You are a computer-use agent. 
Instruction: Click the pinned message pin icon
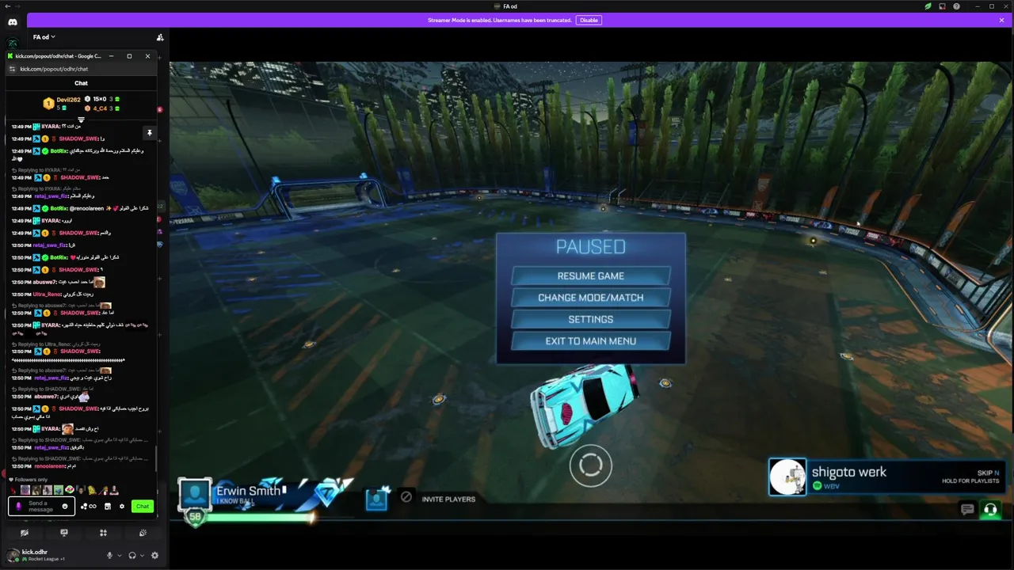click(149, 133)
